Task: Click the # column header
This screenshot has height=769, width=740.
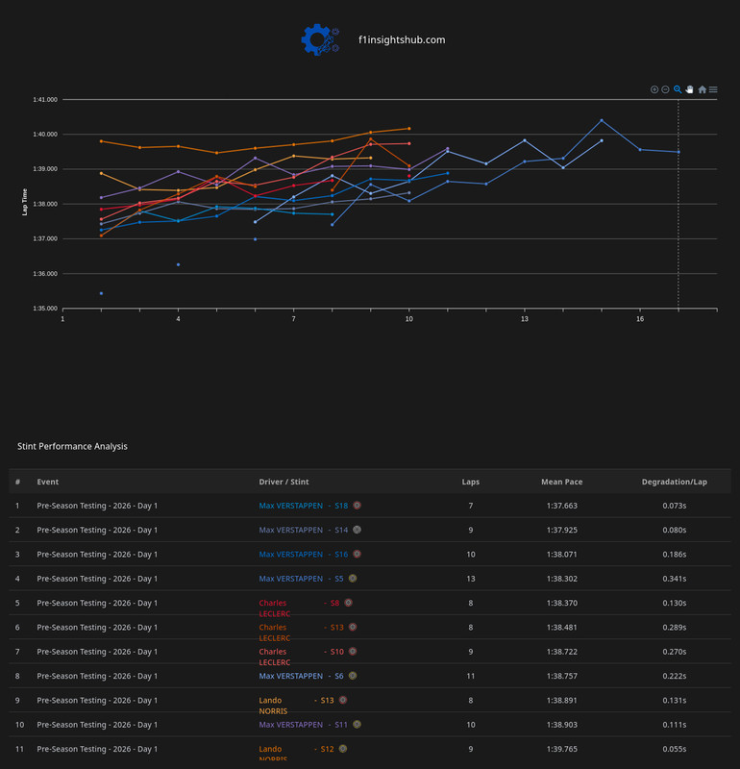Action: 17,482
